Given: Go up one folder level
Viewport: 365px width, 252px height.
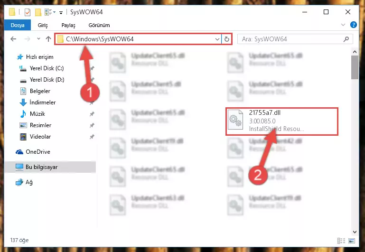Looking at the screenshot, I should point(48,39).
